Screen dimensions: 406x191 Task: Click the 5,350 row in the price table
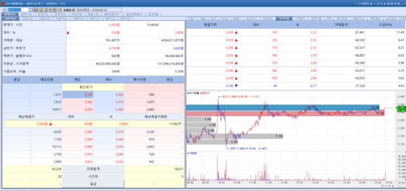(296, 63)
